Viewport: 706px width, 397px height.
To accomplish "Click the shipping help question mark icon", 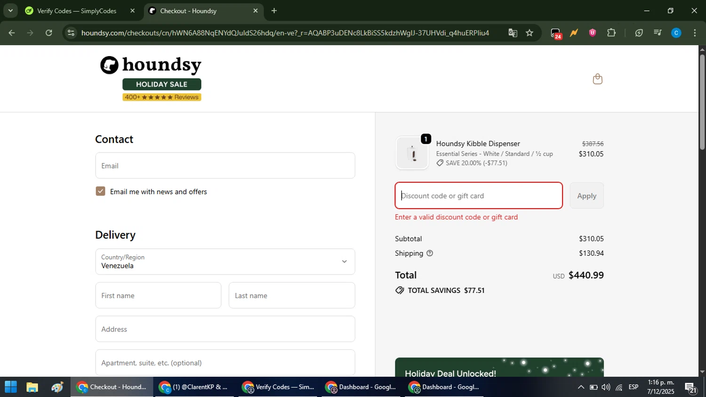I will click(x=429, y=253).
